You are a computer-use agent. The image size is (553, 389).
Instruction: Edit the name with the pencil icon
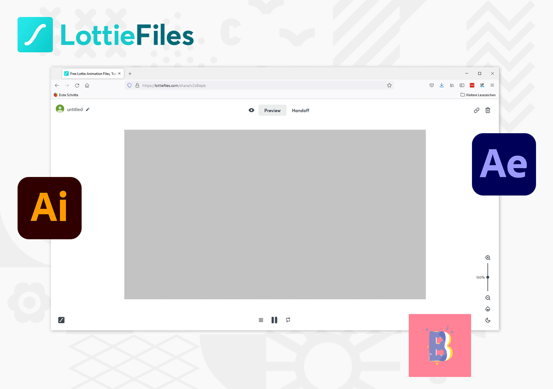coord(88,109)
